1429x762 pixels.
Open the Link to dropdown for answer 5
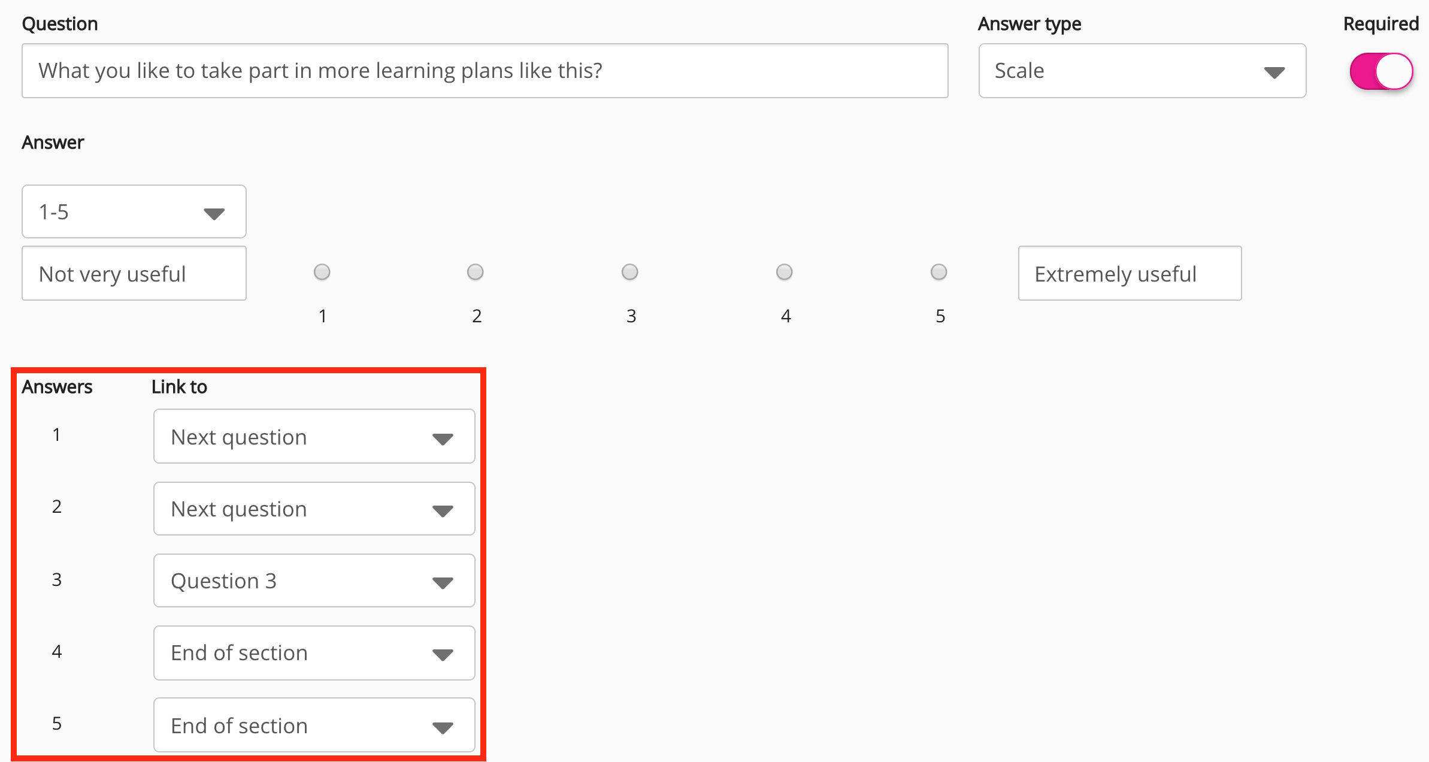314,725
